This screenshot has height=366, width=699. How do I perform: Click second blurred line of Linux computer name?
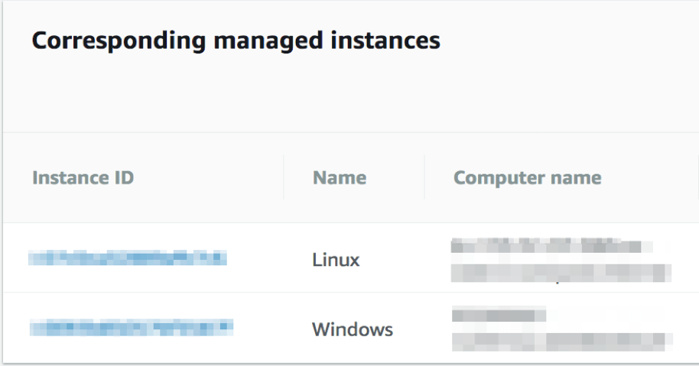(561, 272)
